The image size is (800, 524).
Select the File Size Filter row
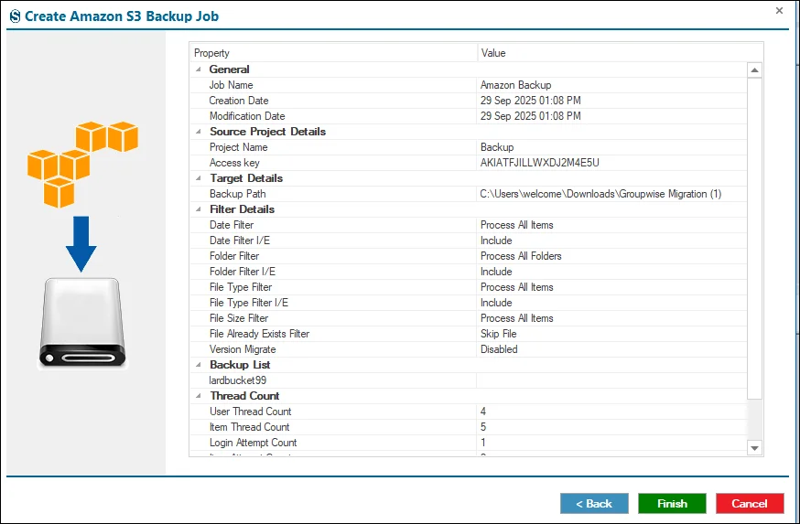click(x=468, y=318)
